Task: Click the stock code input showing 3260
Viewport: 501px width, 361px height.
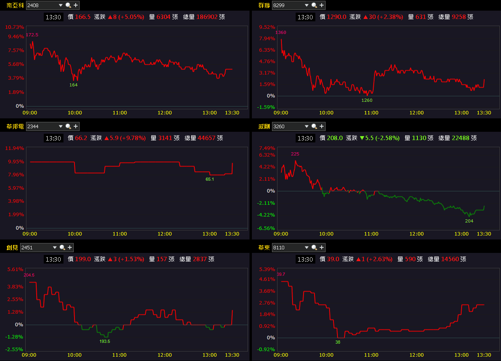Action: (x=287, y=127)
